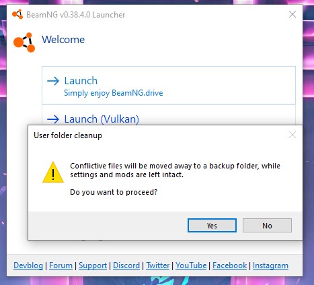Screen dimensions: 314x285
Task: Click the BeamNG v0.38.4.0 Launcher title text
Action: pos(76,15)
